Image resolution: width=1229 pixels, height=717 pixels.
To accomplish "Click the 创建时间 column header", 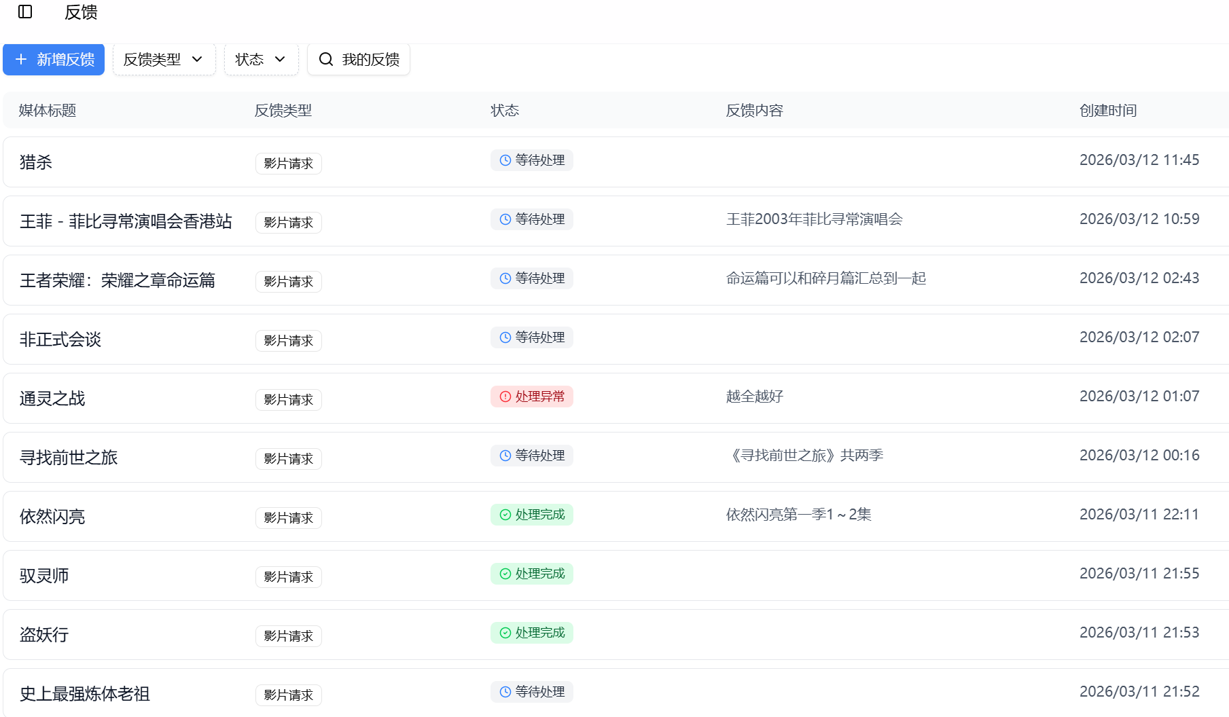I will 1108,111.
